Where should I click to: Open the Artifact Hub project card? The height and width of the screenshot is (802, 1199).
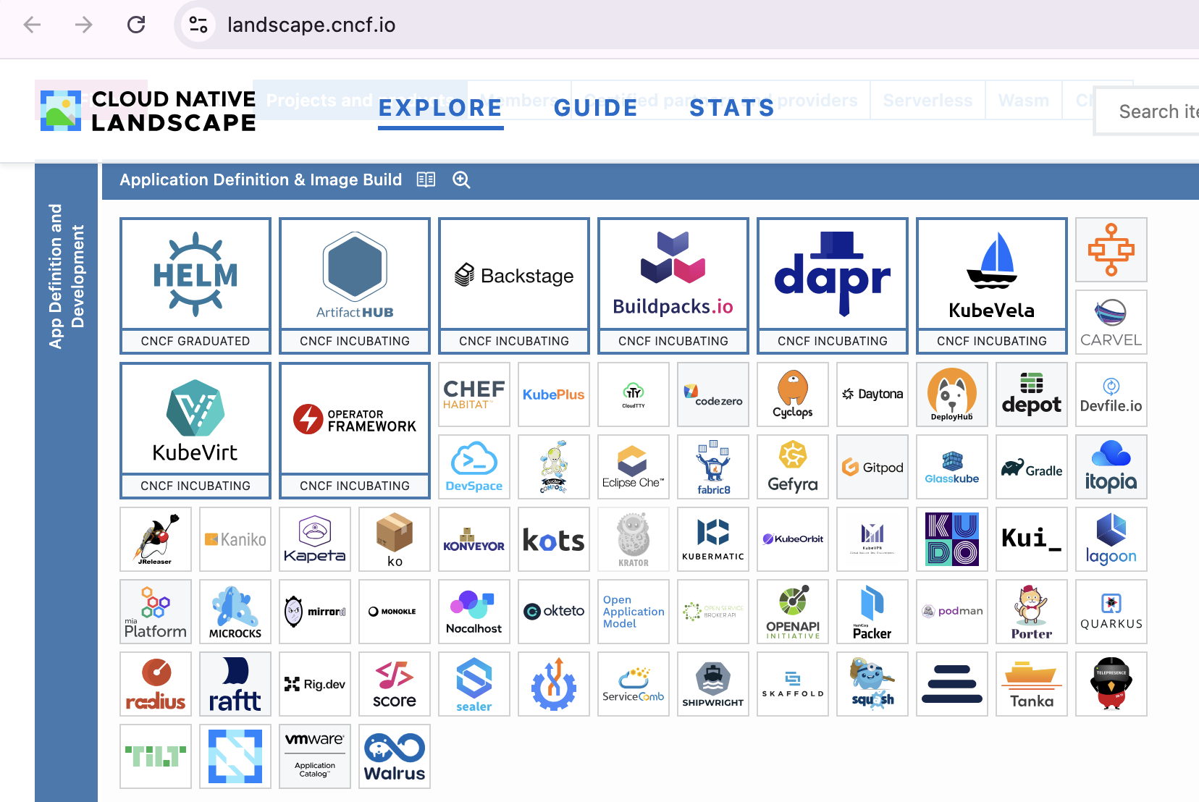[355, 286]
